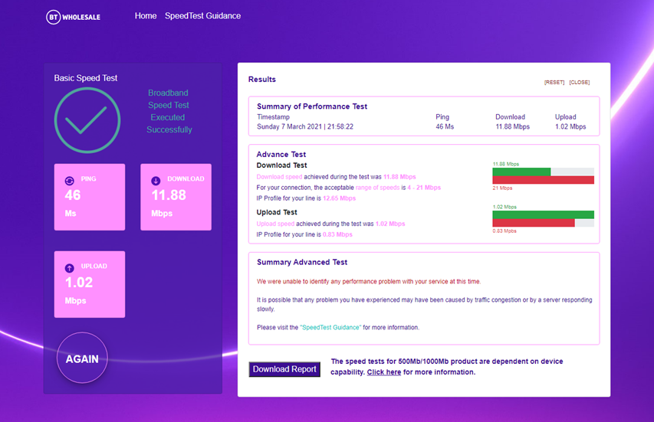
Task: Select the 1.02 Mbps upload tile
Action: [x=89, y=284]
